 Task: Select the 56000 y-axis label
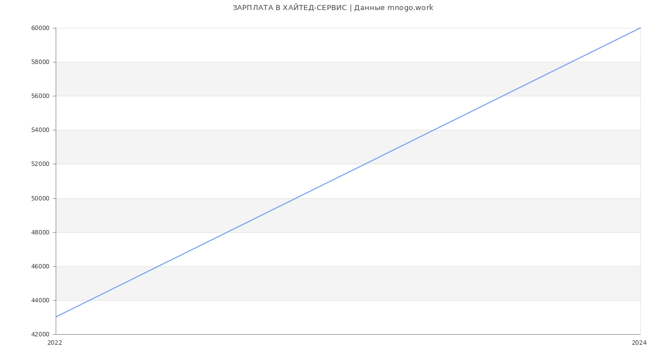point(41,96)
